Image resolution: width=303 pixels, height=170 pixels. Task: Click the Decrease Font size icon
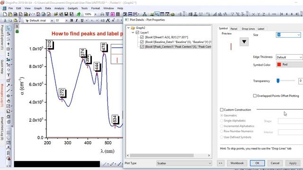coord(113,20)
